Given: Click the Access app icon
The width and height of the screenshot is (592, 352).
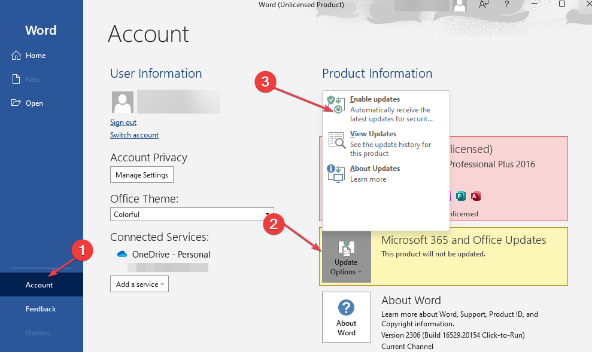Looking at the screenshot, I should pos(476,196).
